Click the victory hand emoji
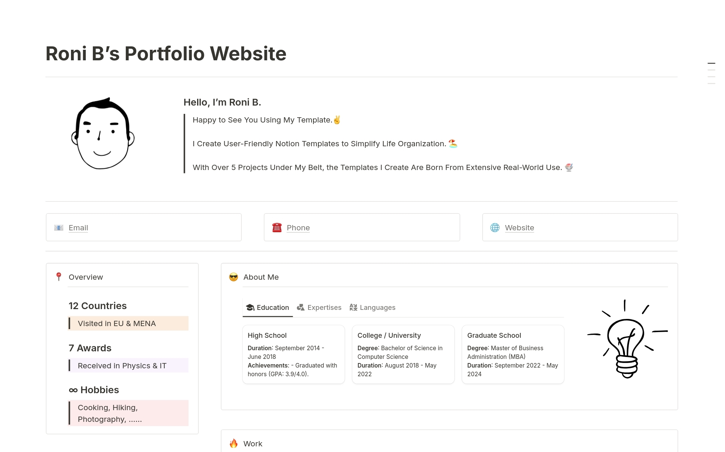This screenshot has width=725, height=452. click(337, 120)
